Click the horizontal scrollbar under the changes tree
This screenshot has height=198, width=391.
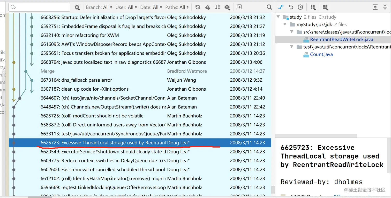coord(316,135)
